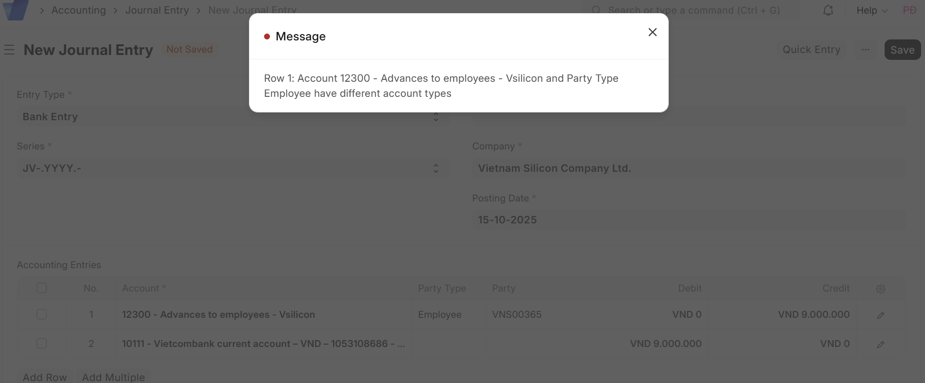925x383 pixels.
Task: Toggle the sidebar hamburger menu
Action: [9, 50]
